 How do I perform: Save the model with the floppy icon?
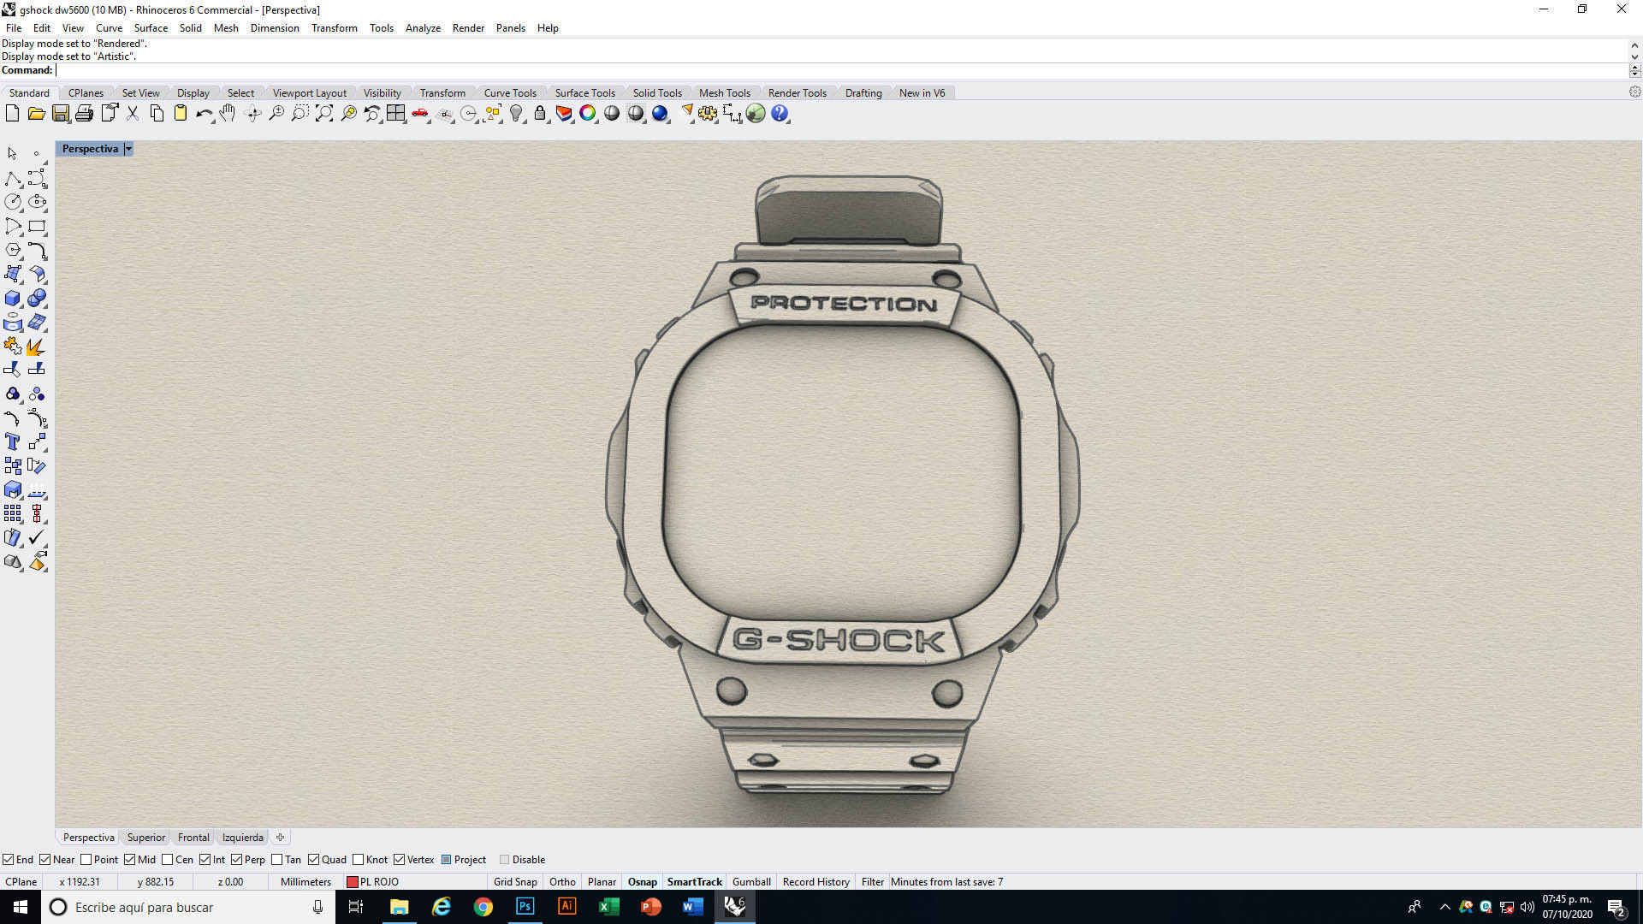click(60, 113)
